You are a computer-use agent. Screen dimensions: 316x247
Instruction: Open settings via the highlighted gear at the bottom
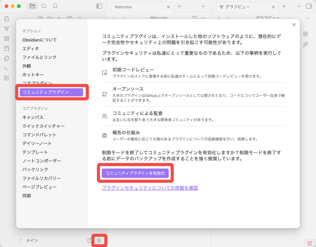pyautogui.click(x=99, y=240)
